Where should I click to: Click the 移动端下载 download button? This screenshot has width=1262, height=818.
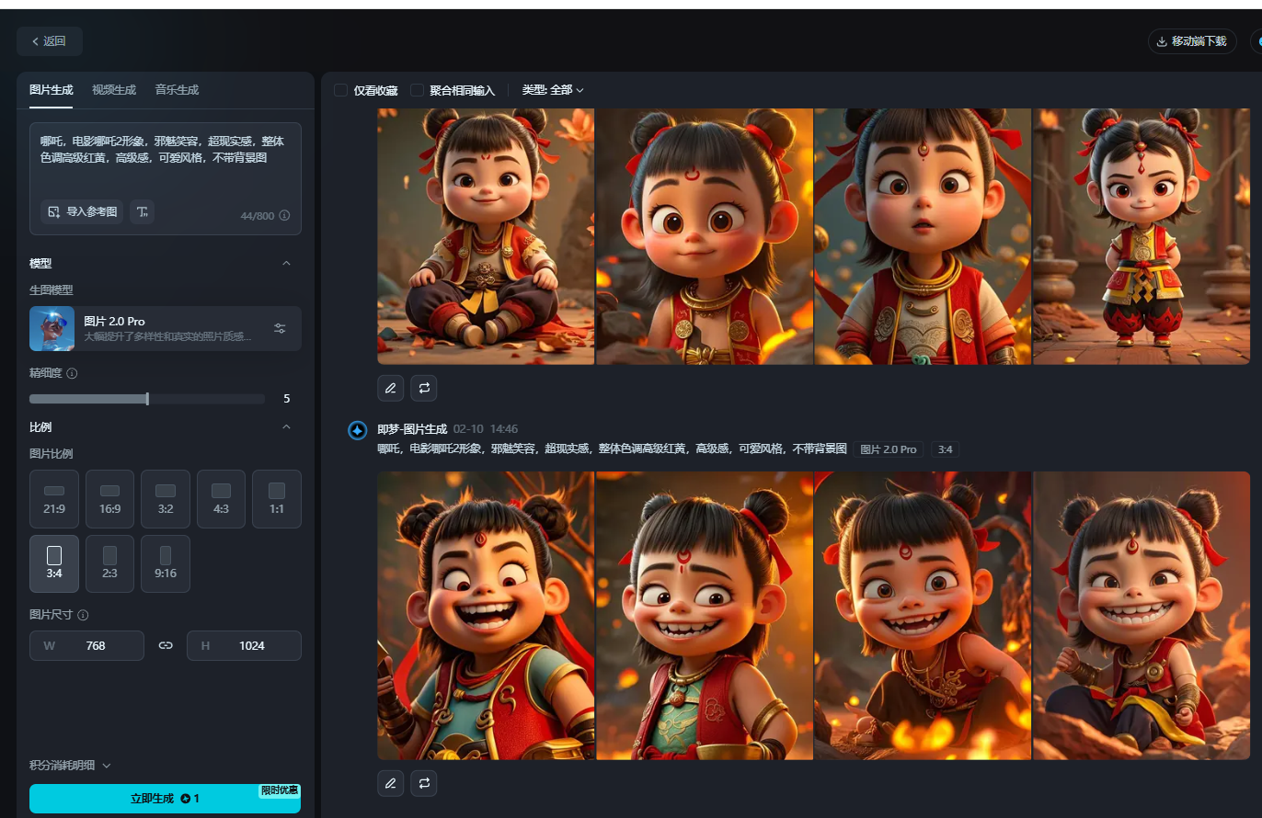[1192, 41]
